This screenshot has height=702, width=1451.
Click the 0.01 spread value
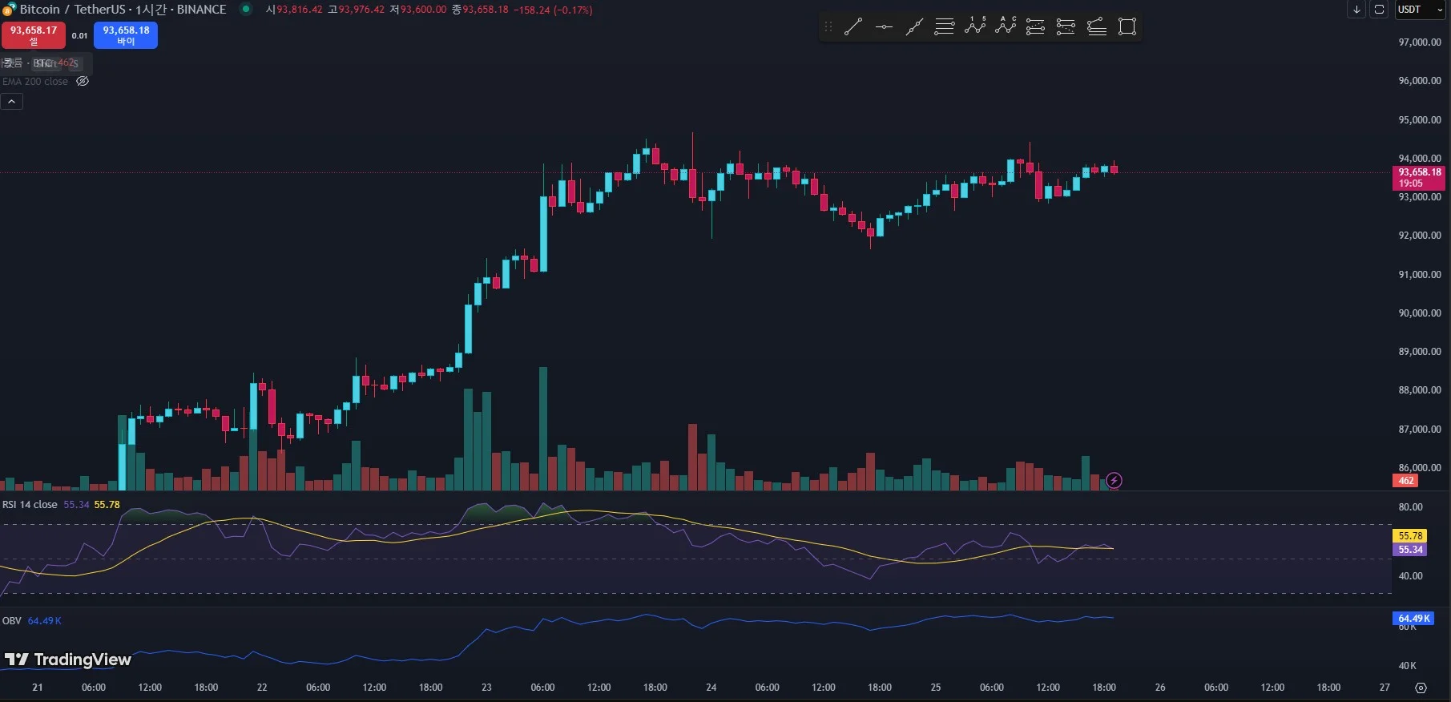tap(79, 36)
